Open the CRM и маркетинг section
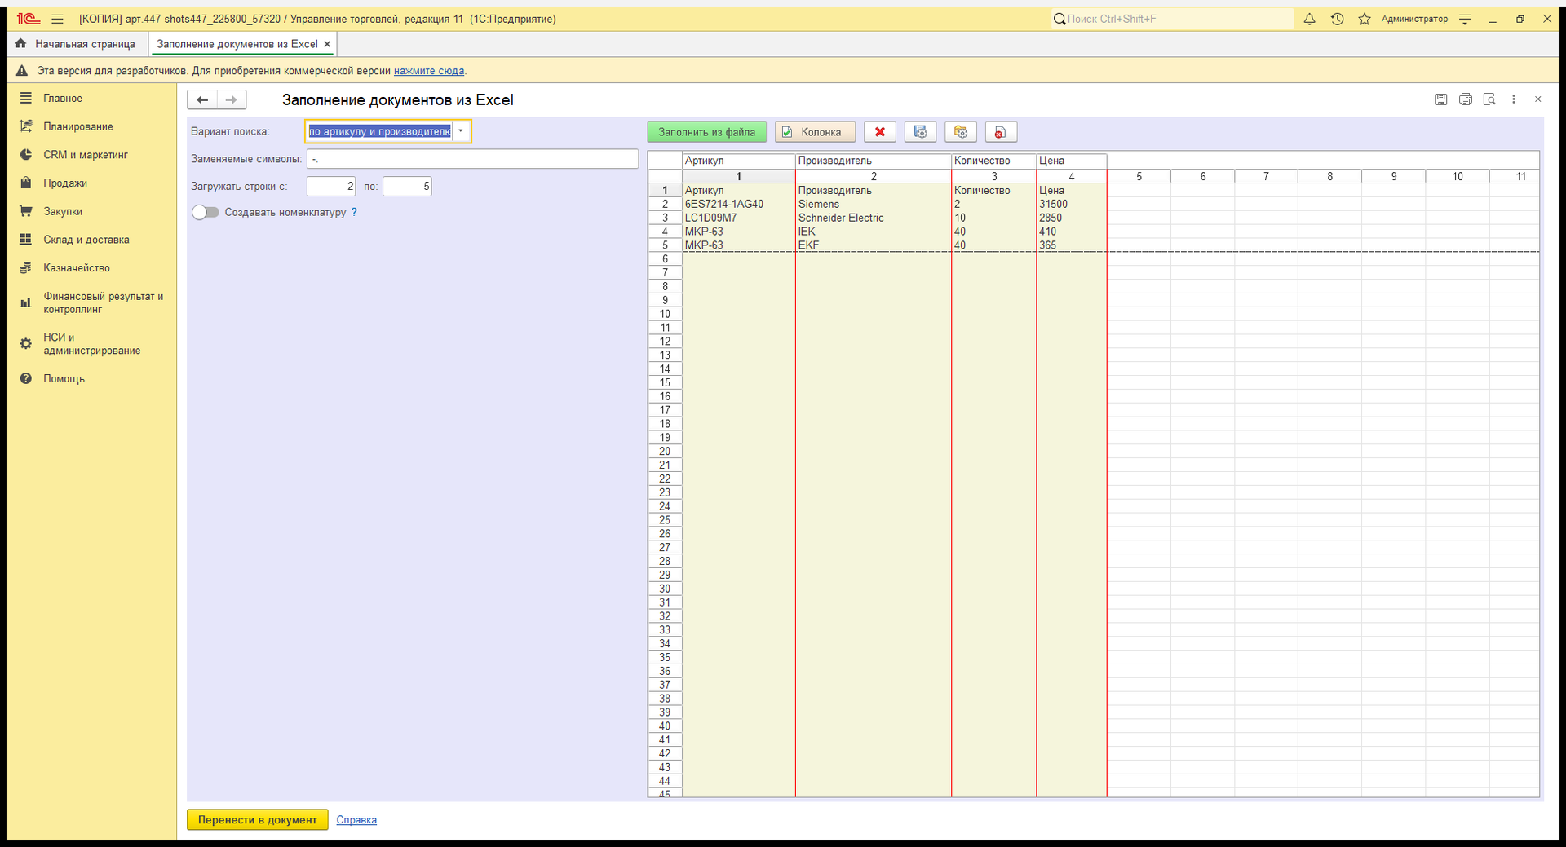This screenshot has width=1566, height=847. [x=86, y=155]
